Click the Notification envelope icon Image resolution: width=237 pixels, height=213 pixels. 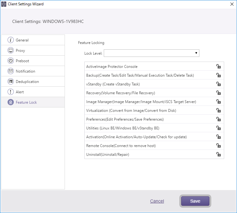click(11, 71)
